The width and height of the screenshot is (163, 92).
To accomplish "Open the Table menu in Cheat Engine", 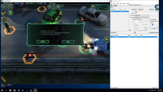I will point(117,3).
